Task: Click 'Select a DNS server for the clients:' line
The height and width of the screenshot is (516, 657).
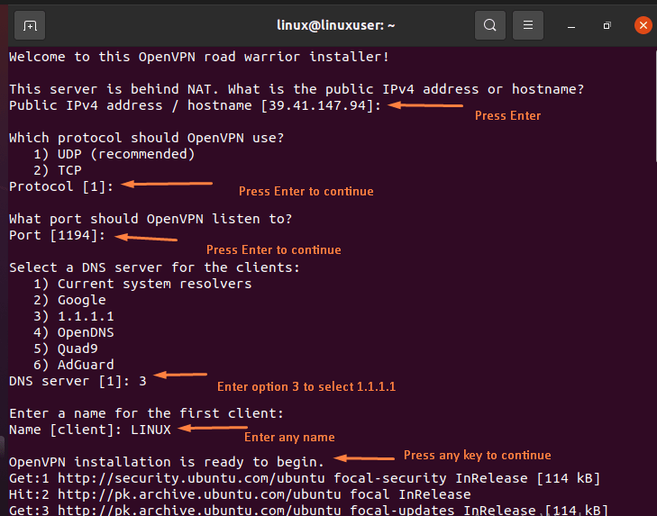Action: click(x=155, y=267)
